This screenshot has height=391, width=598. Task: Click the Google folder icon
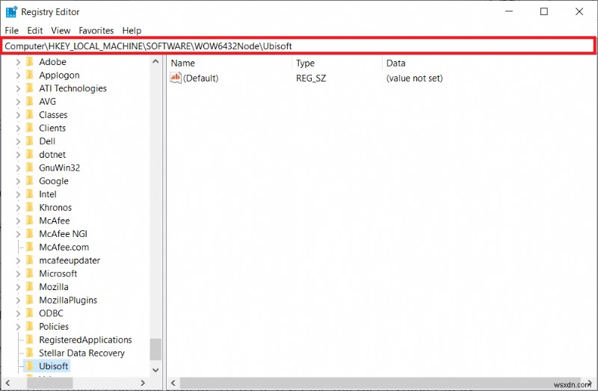[x=30, y=181]
